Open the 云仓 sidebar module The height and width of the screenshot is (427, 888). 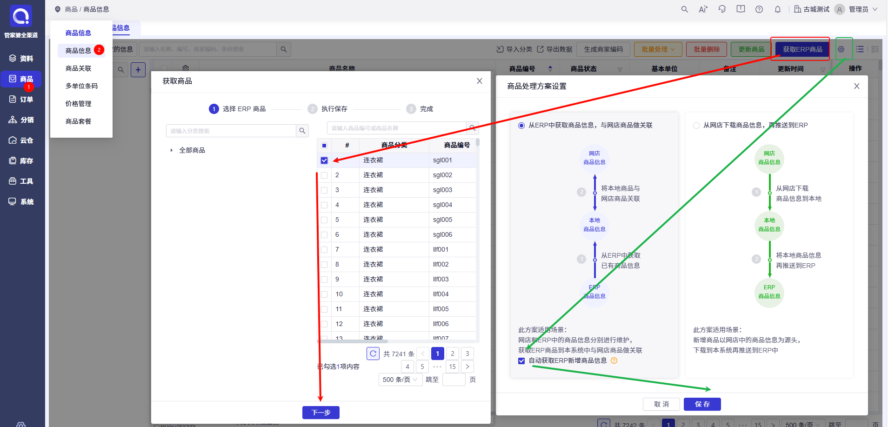click(21, 140)
